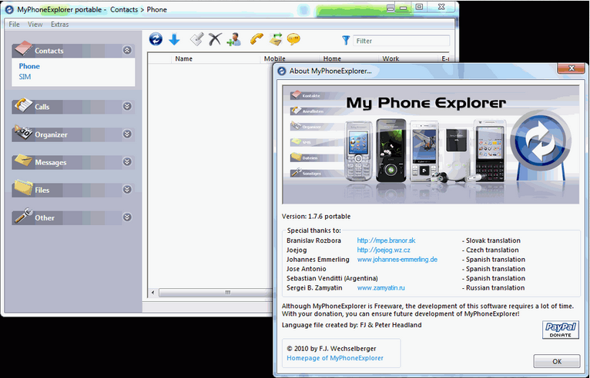Click the add new contact icon
This screenshot has width=590, height=378.
pos(233,39)
